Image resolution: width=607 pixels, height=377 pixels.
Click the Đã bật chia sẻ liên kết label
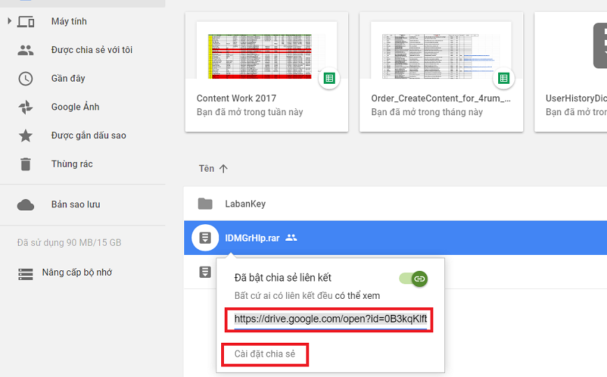pyautogui.click(x=283, y=277)
